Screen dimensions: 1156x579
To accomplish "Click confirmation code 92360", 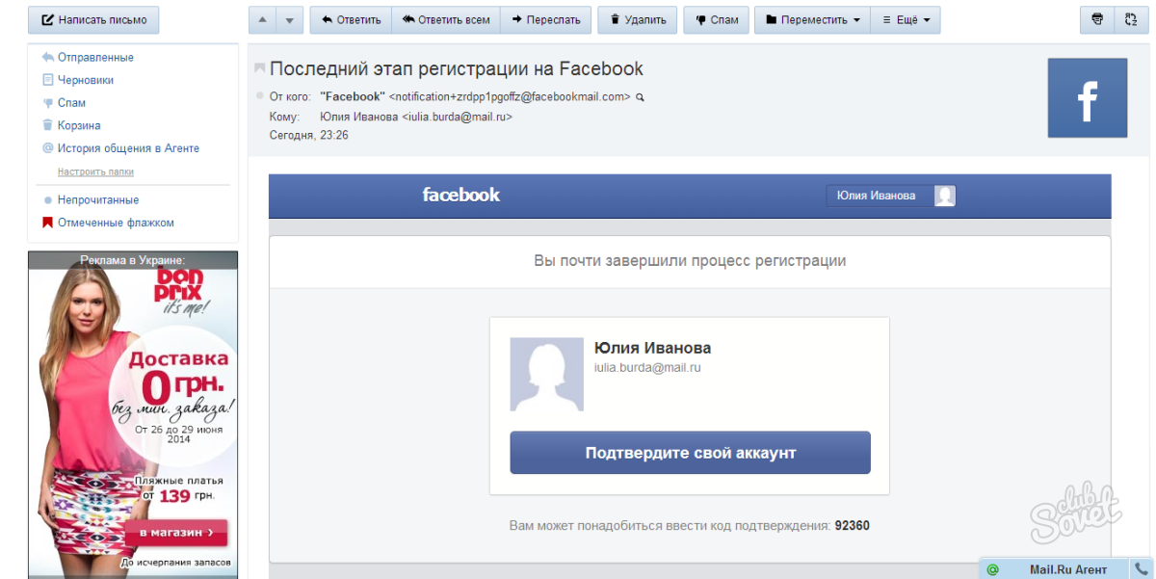I will click(x=853, y=526).
